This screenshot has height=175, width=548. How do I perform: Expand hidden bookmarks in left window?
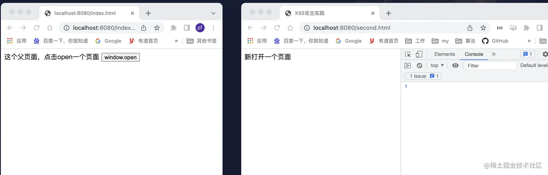pos(177,41)
